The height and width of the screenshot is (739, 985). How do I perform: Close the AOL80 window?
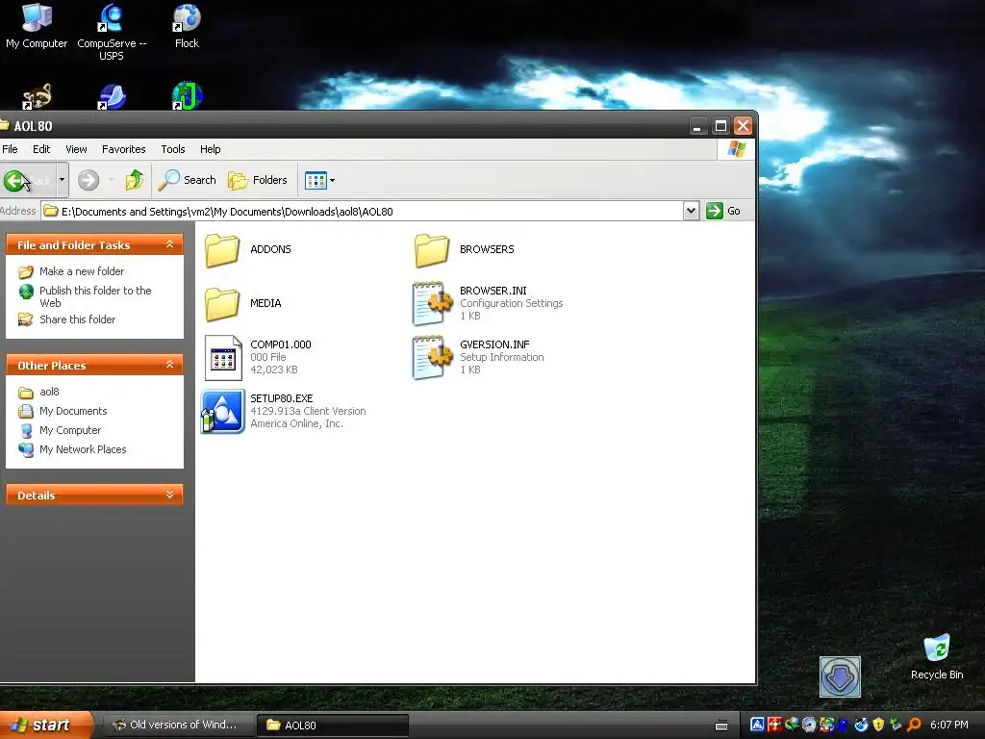(x=744, y=126)
